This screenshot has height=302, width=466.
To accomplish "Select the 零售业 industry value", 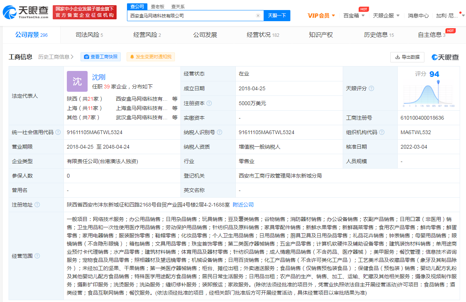I will (247, 161).
